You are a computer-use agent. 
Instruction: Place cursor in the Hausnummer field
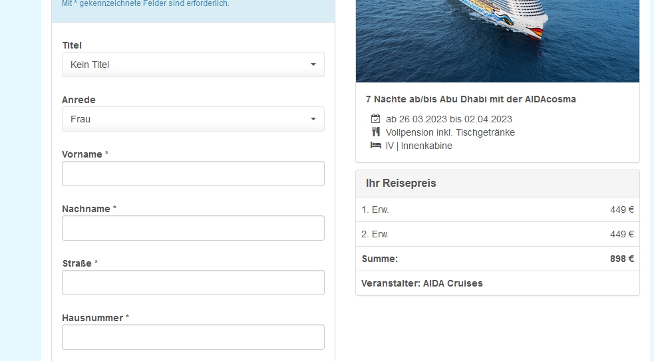click(x=193, y=337)
